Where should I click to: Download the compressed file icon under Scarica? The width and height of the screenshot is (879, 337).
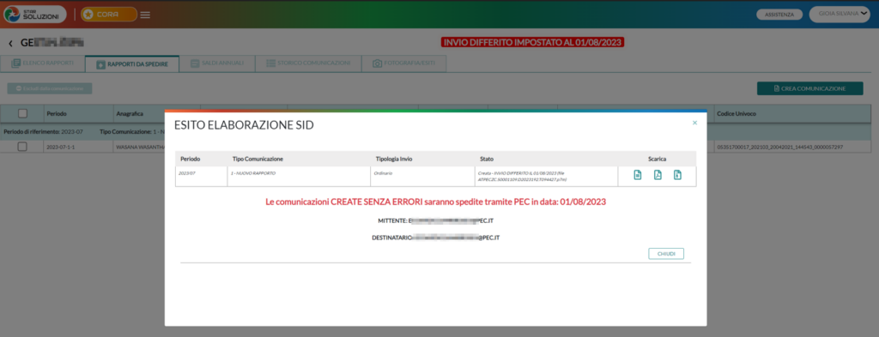click(677, 175)
